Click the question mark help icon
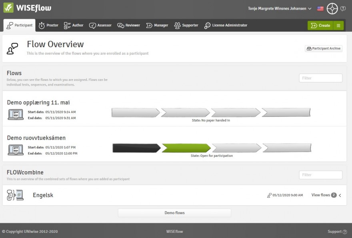Screen dimensions: 352x238 [x=343, y=8]
